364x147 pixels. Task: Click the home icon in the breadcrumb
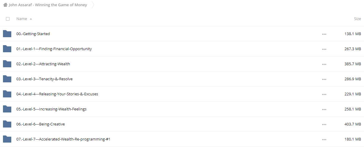[x=5, y=5]
